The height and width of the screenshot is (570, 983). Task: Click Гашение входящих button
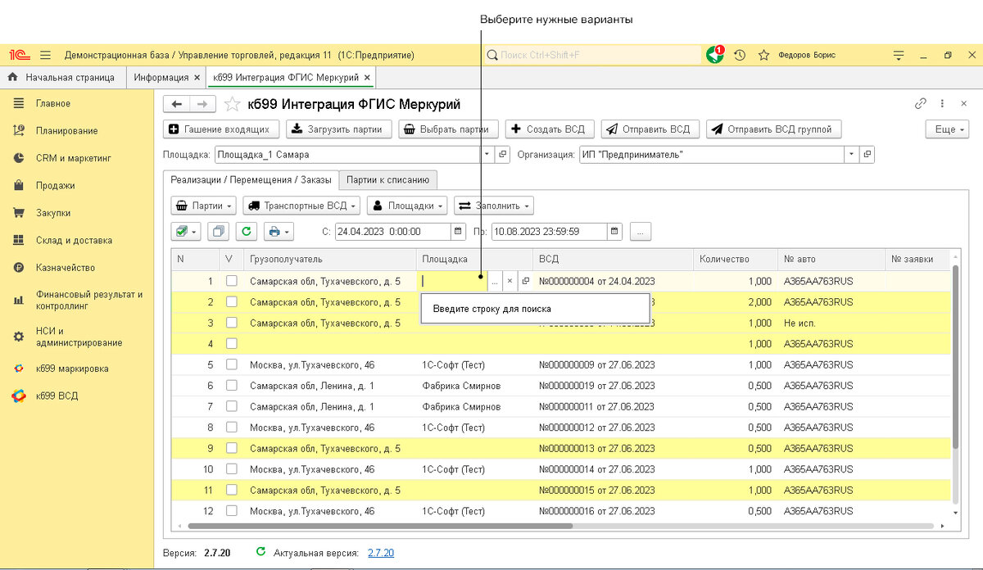point(222,129)
